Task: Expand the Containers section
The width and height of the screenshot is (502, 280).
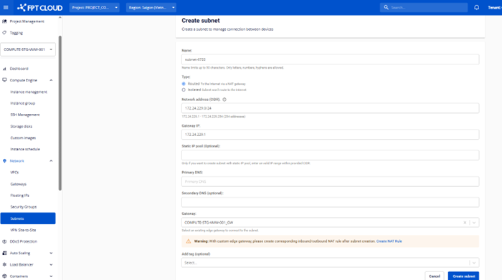Action: [x=51, y=276]
